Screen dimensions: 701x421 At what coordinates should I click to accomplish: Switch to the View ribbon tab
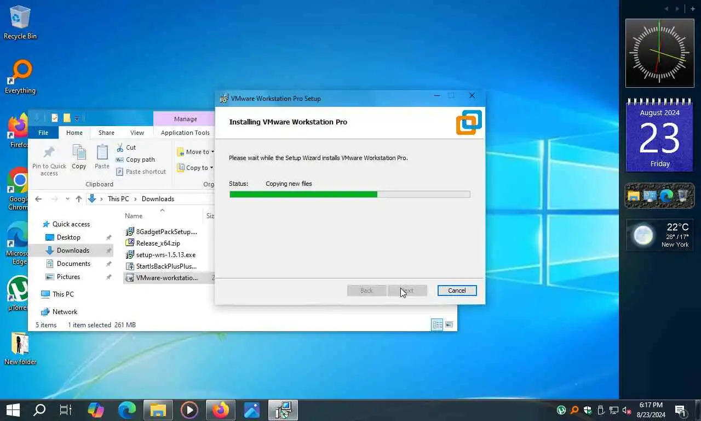pyautogui.click(x=137, y=133)
